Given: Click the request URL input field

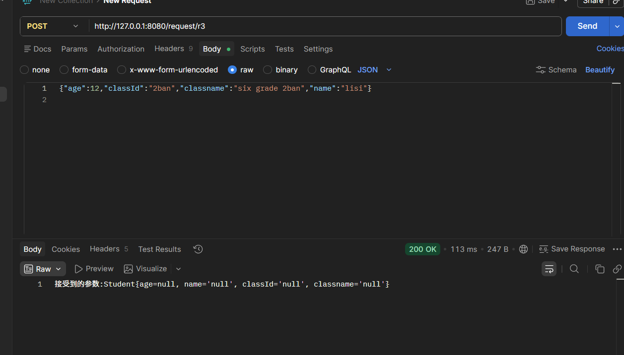Looking at the screenshot, I should 325,26.
